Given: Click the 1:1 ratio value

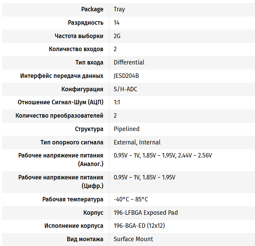Looking at the screenshot, I should coord(117,103).
